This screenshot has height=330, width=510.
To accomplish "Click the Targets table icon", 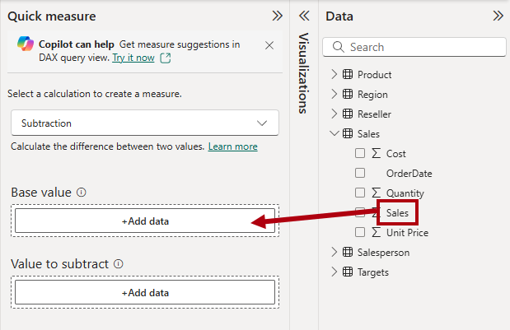I will click(348, 272).
